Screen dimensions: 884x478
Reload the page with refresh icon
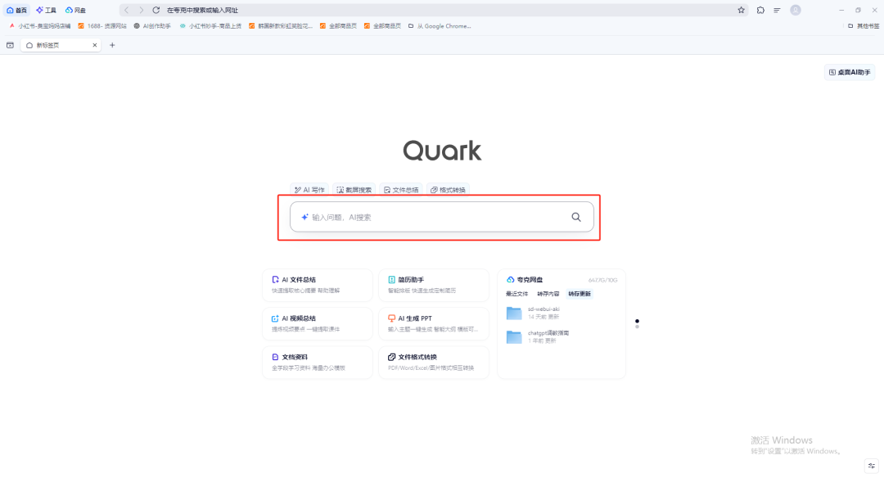click(x=156, y=10)
